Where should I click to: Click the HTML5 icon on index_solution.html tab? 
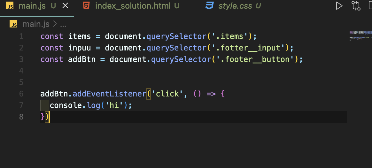point(86,6)
